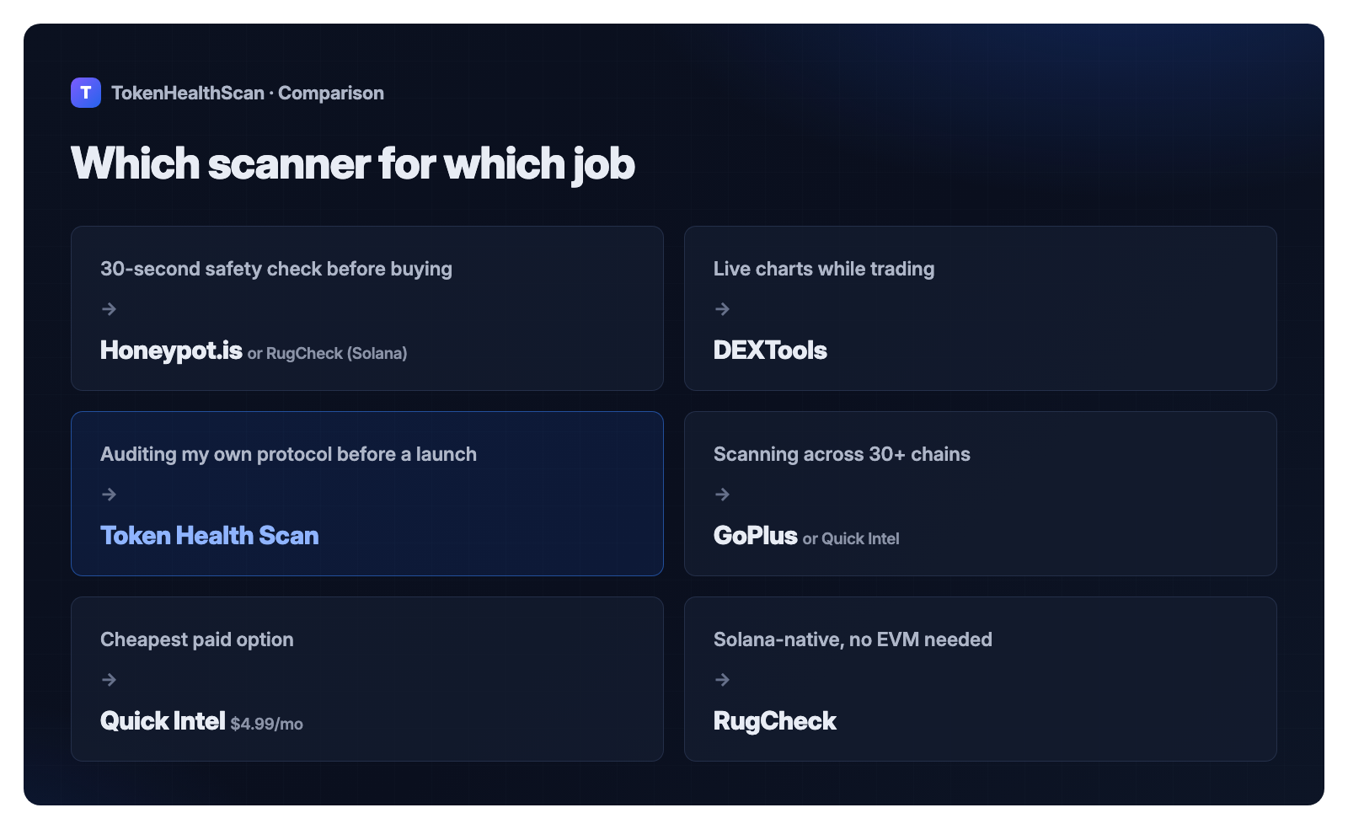Click the 'or RugCheck (Solana)' note
1348x829 pixels.
(327, 354)
